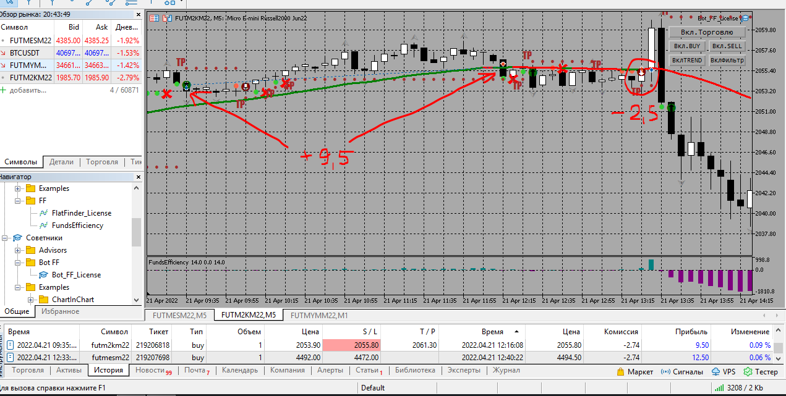
Task: Switch to Избранное tab in Navigator
Action: click(x=60, y=311)
